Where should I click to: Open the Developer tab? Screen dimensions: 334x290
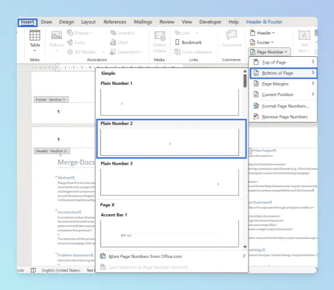click(x=211, y=22)
